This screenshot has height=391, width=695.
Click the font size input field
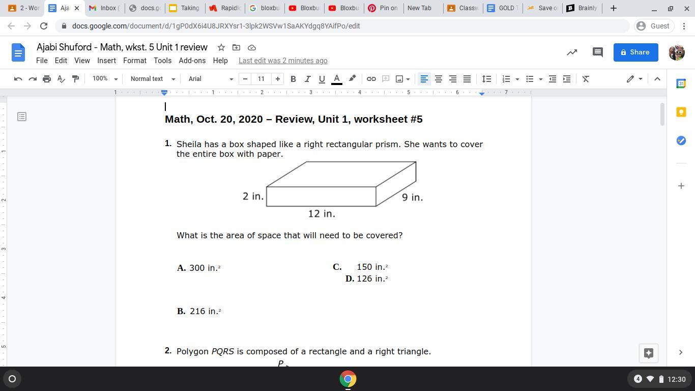pos(261,79)
